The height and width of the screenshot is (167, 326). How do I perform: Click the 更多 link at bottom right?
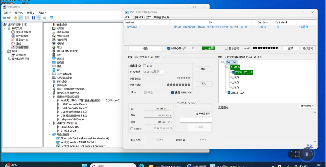pyautogui.click(x=309, y=146)
